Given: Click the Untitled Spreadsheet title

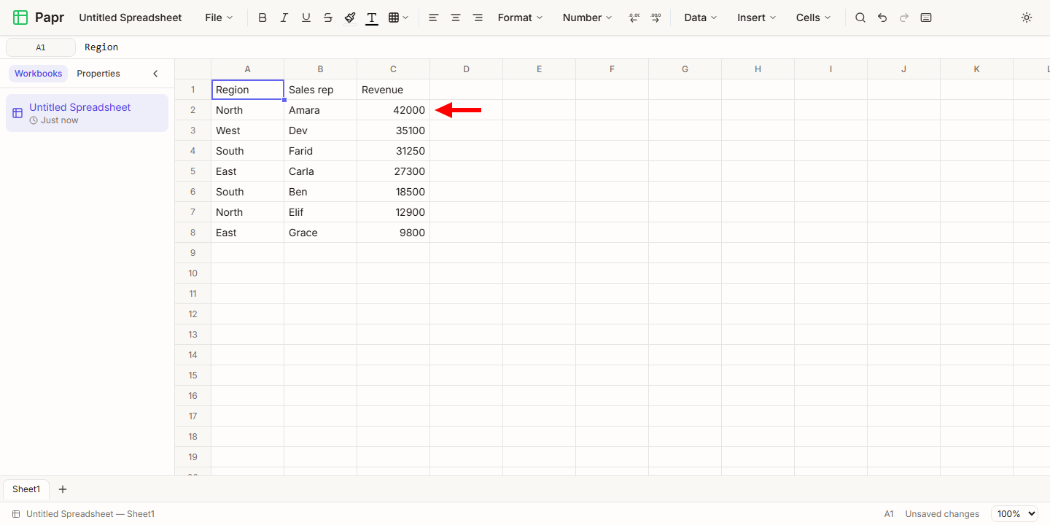Looking at the screenshot, I should [x=131, y=17].
